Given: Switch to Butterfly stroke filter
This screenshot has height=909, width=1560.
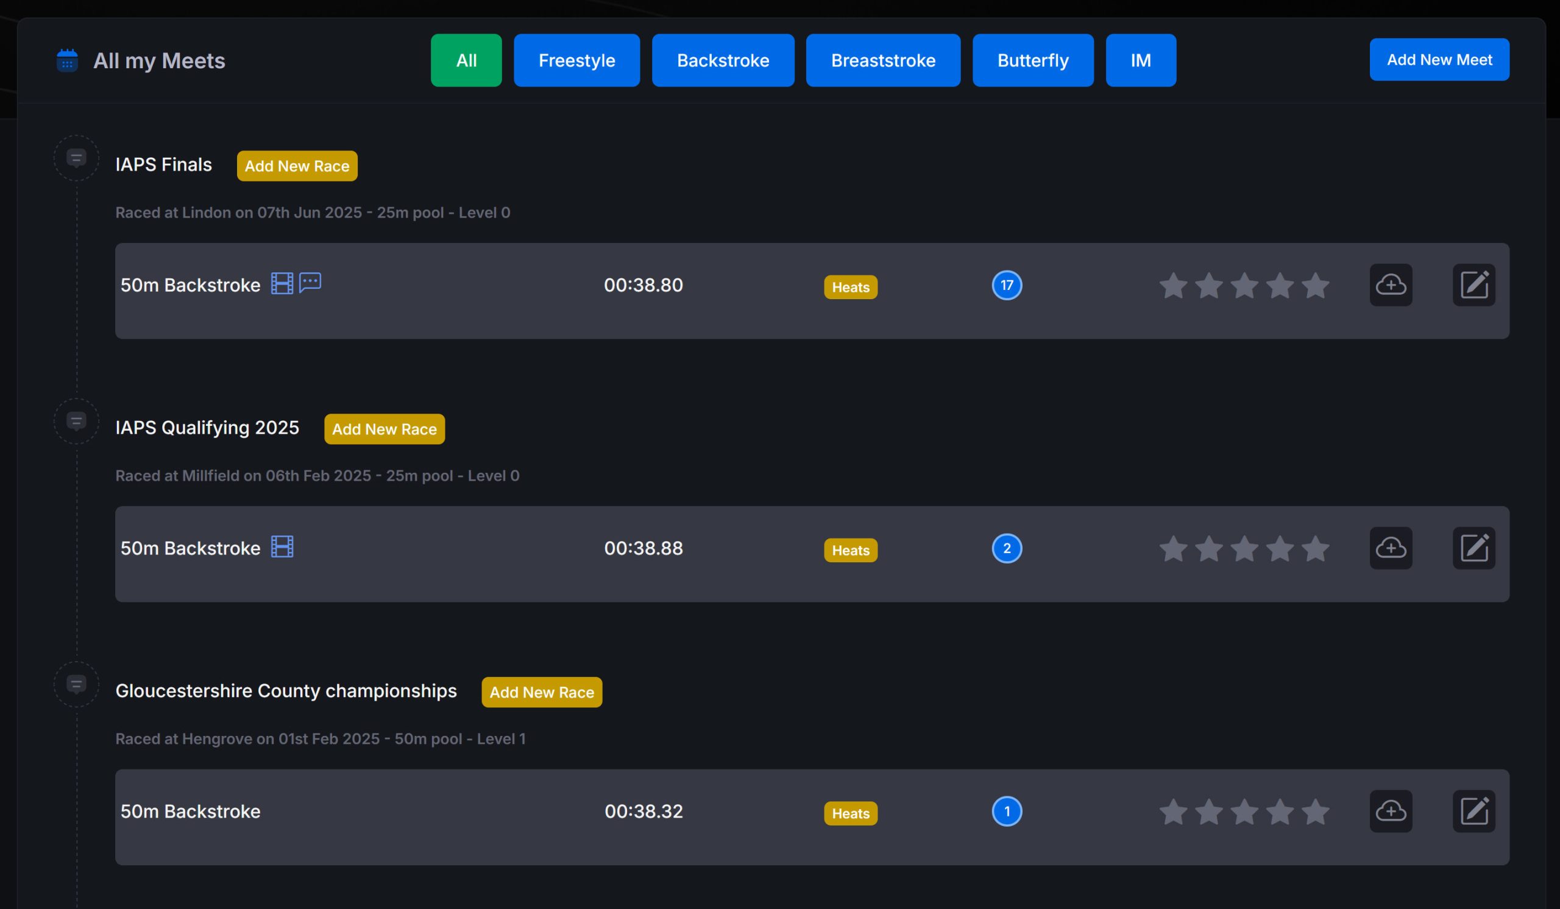Looking at the screenshot, I should (1032, 60).
